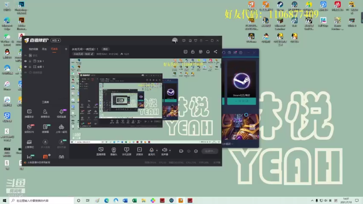Mute the 扬声器 speaker

tap(164, 151)
